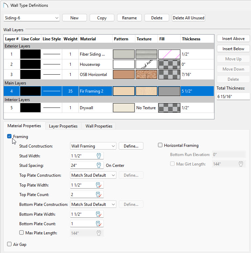This screenshot has width=251, height=253.
Task: Toggle the Max Girt Length checkbox
Action: (172, 164)
